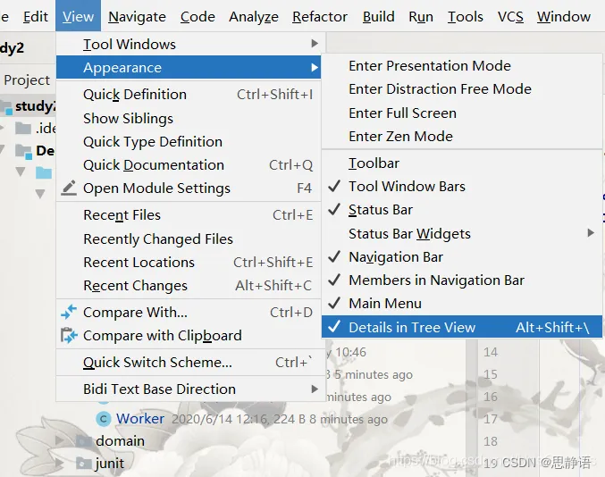
Task: Select the junit package folder icon
Action: pyautogui.click(x=83, y=463)
